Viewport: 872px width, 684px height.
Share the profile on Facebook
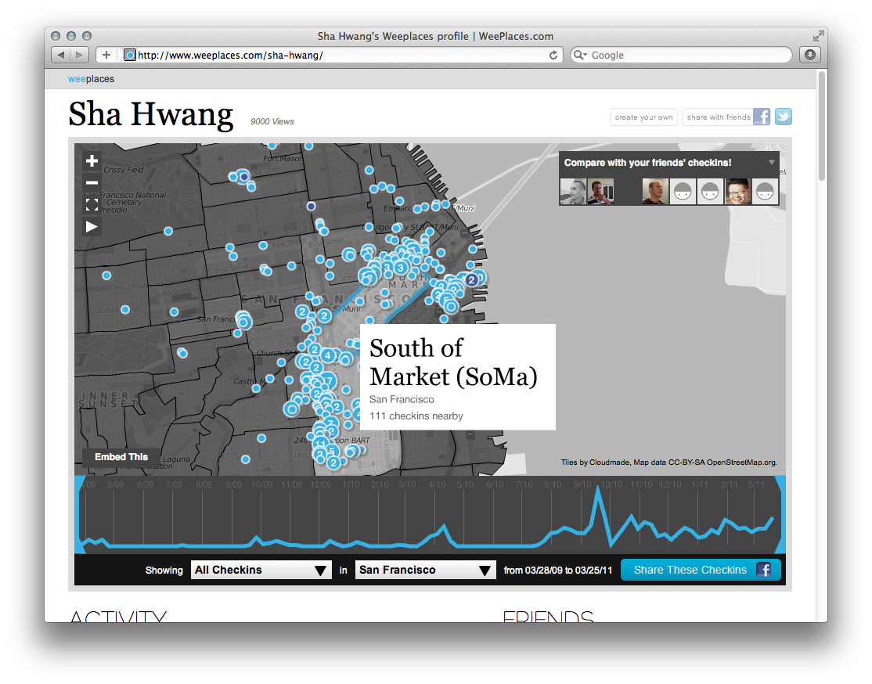click(x=761, y=116)
